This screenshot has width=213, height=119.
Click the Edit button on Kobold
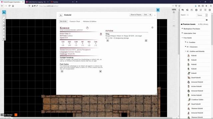(x=145, y=15)
